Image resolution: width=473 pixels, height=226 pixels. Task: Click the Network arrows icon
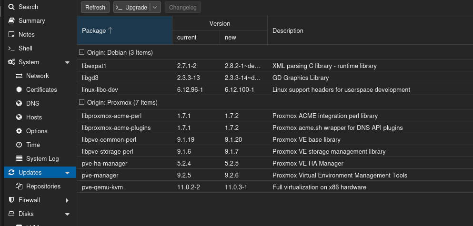[19, 76]
